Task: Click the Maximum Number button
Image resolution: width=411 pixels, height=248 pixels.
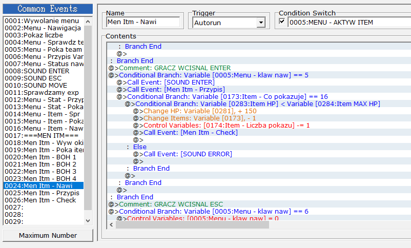Action: coord(48,235)
